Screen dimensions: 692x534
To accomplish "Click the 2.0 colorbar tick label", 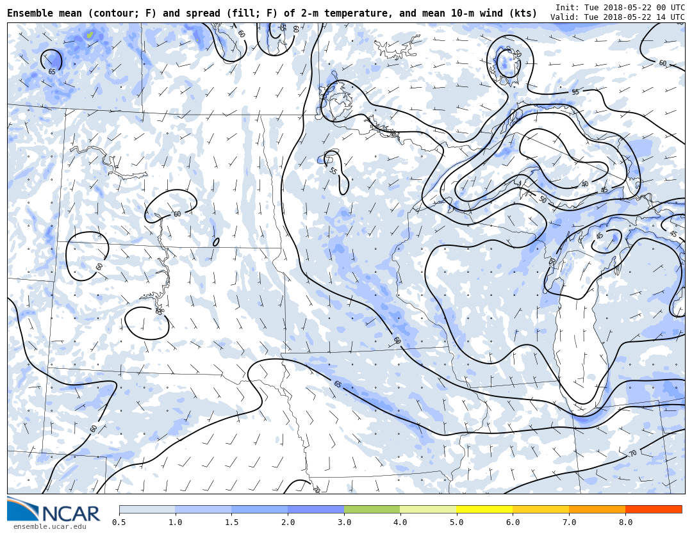I will (288, 522).
